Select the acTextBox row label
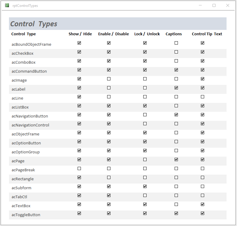The width and height of the screenshot is (237, 226). [x=21, y=206]
